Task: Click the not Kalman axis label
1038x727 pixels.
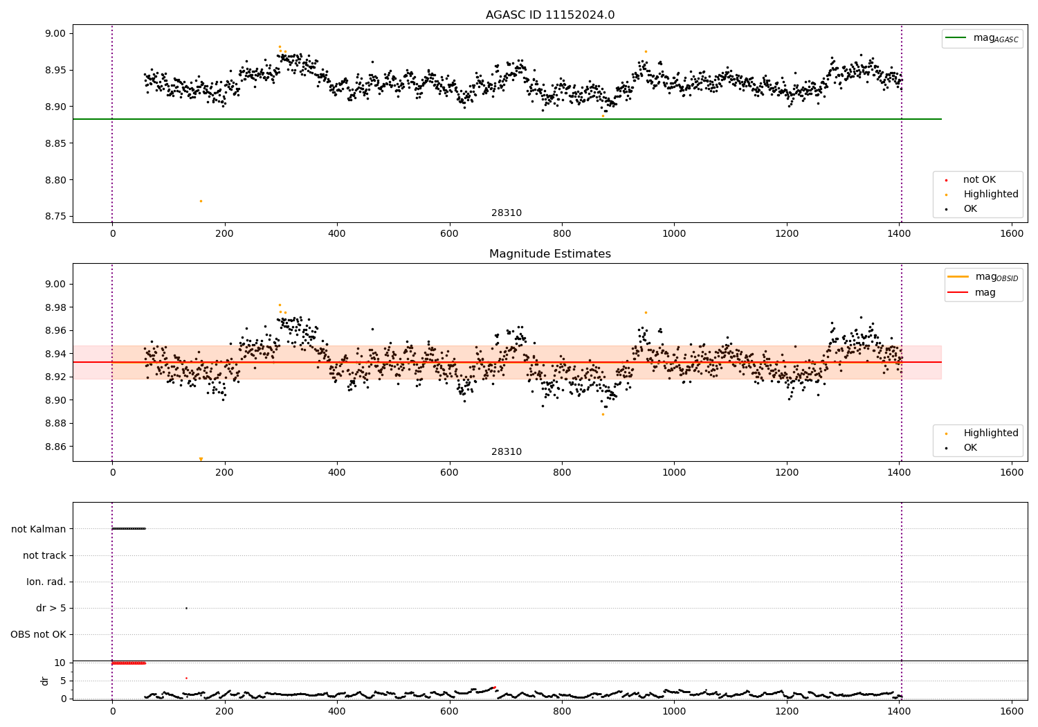Action: pyautogui.click(x=39, y=529)
